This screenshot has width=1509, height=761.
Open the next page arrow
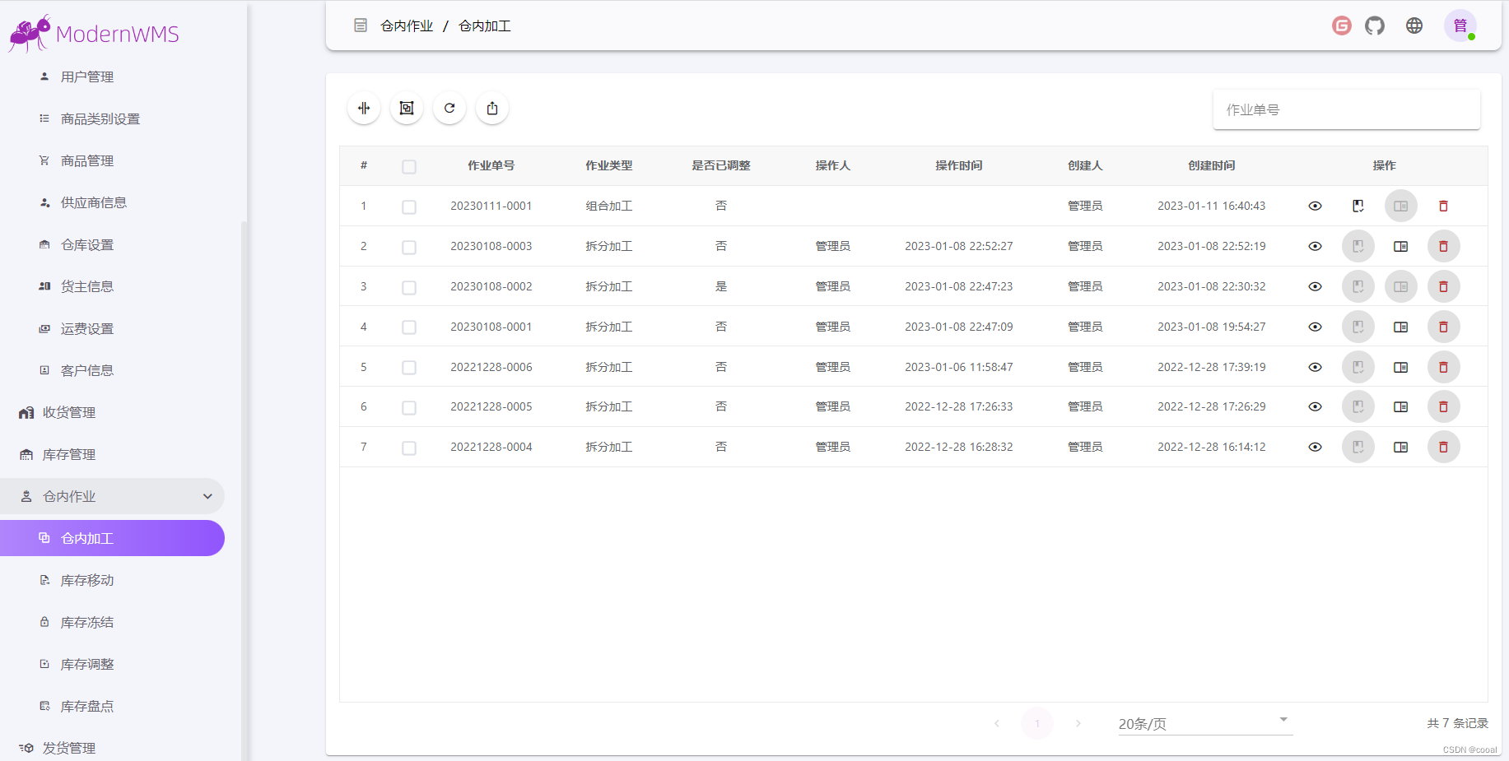click(1078, 723)
